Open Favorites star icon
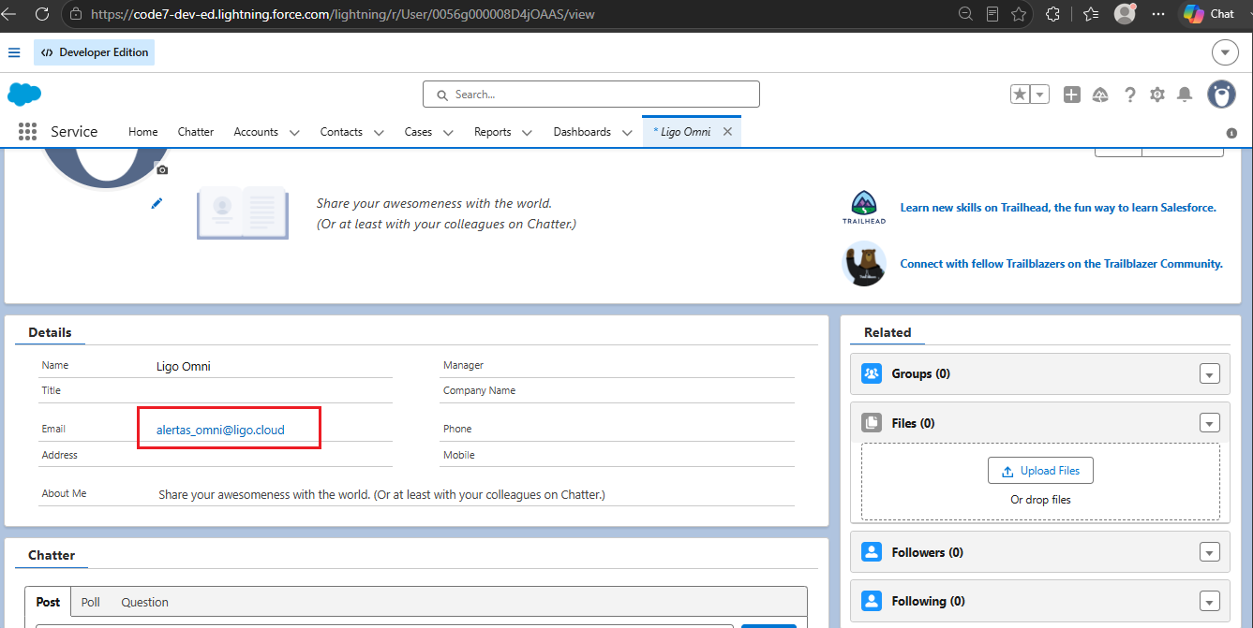 point(1020,95)
